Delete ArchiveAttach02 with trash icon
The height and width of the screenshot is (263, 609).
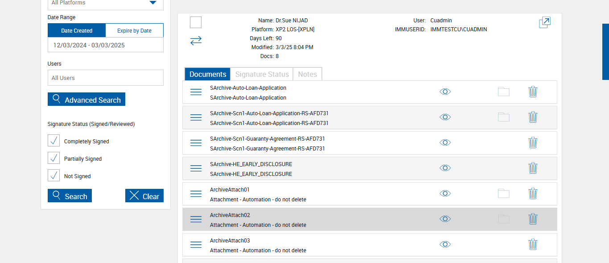coord(533,219)
